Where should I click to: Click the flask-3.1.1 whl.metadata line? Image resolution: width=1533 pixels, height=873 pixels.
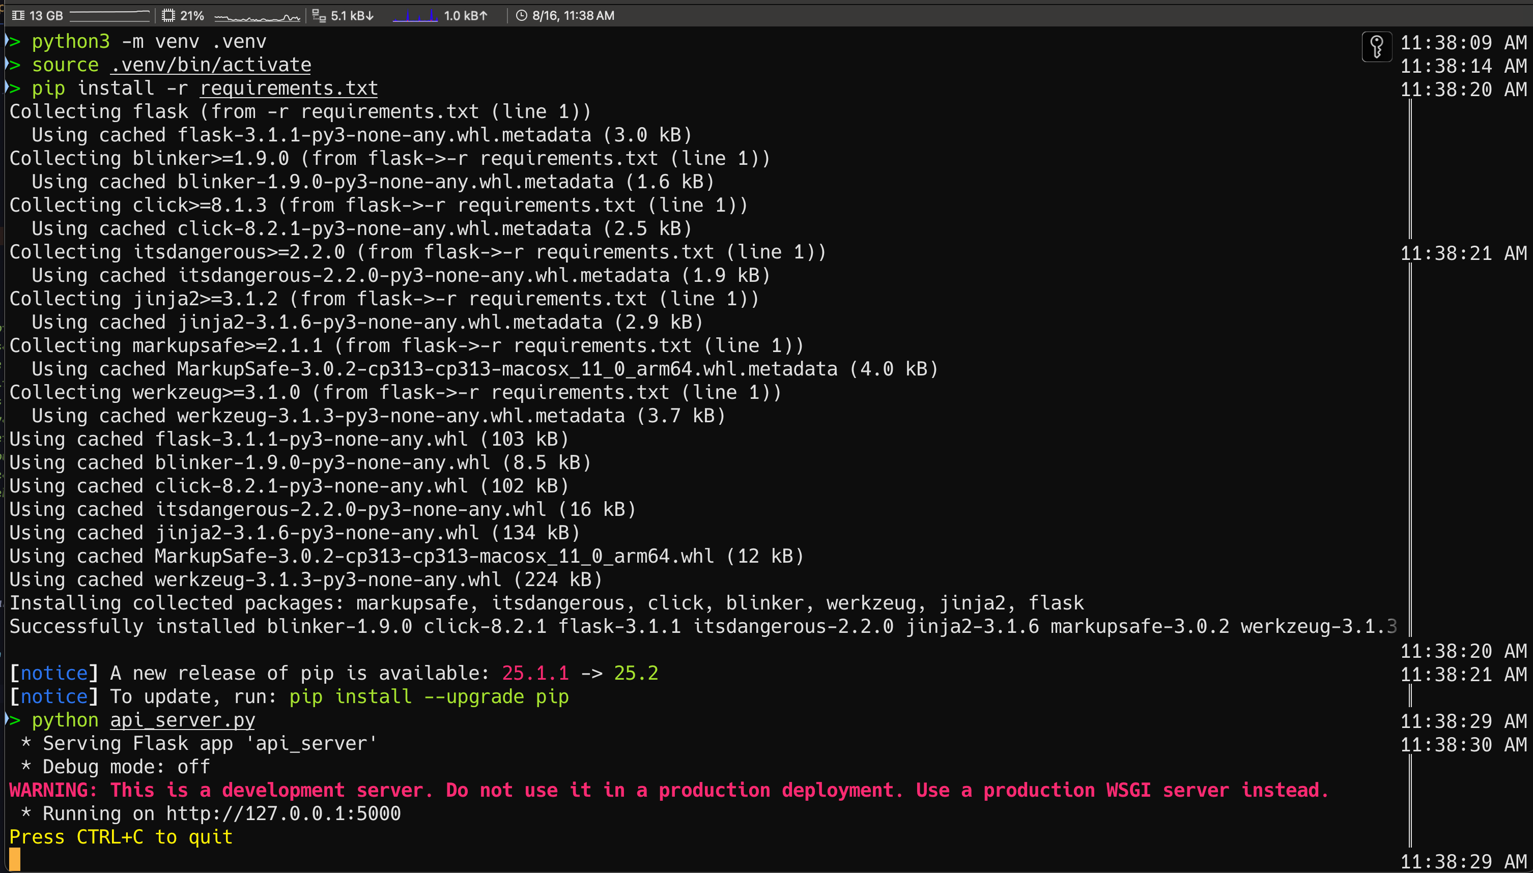[362, 135]
